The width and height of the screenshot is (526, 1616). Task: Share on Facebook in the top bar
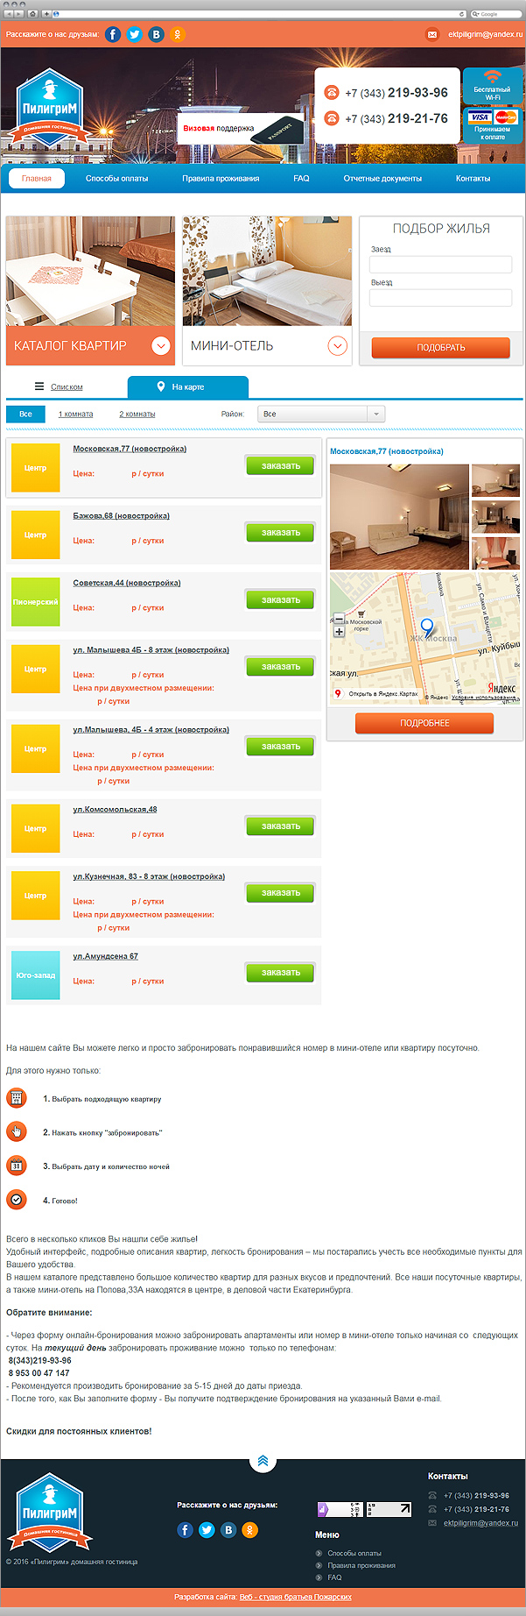point(113,34)
